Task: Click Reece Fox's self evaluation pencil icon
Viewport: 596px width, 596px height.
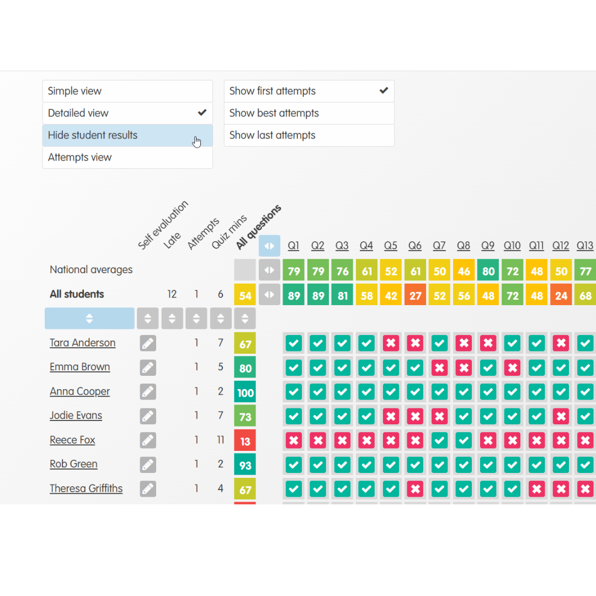Action: point(147,440)
